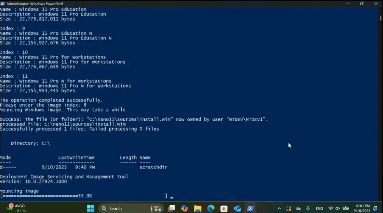Select the PowerShell taskbar icon
The image size is (383, 213).
pos(250,208)
